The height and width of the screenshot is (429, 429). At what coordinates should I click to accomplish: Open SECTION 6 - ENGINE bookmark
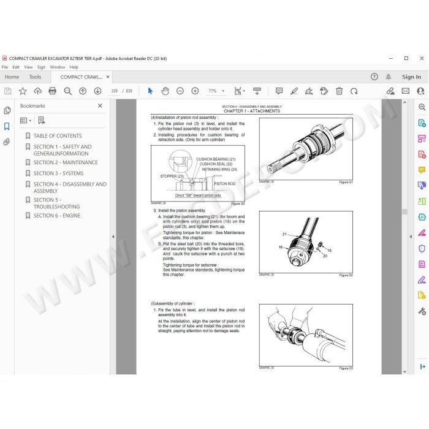(x=57, y=216)
